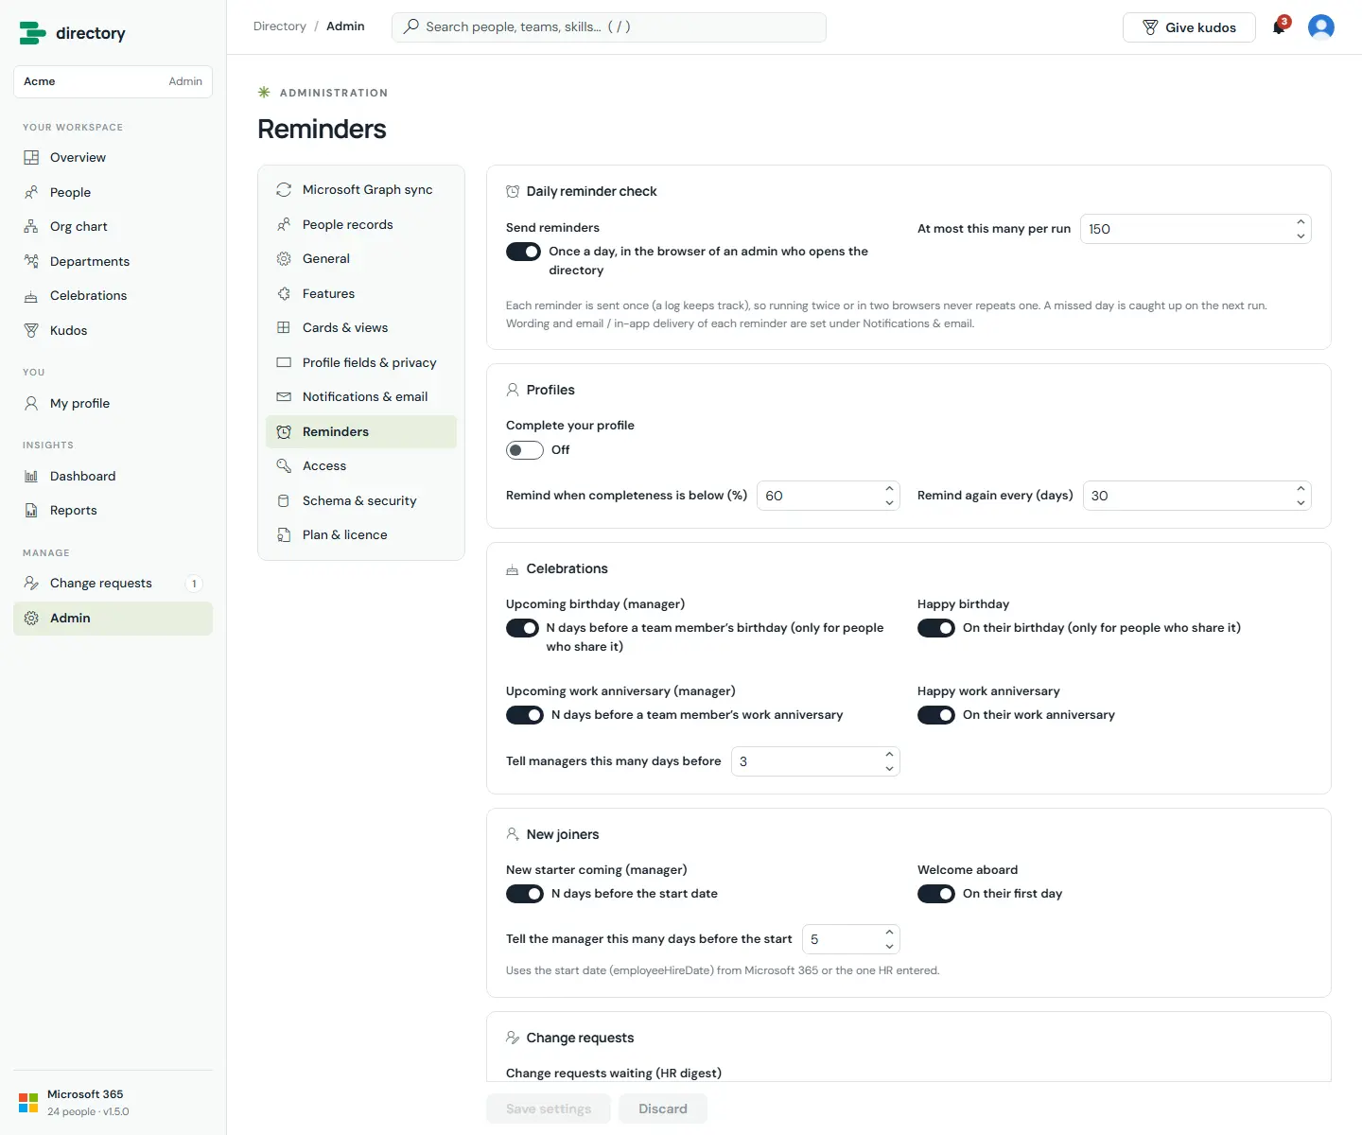1362x1135 pixels.
Task: Click the Access key icon
Action: click(x=284, y=466)
